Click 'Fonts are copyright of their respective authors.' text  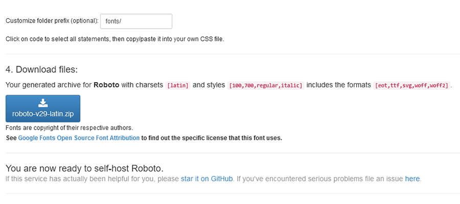[69, 128]
